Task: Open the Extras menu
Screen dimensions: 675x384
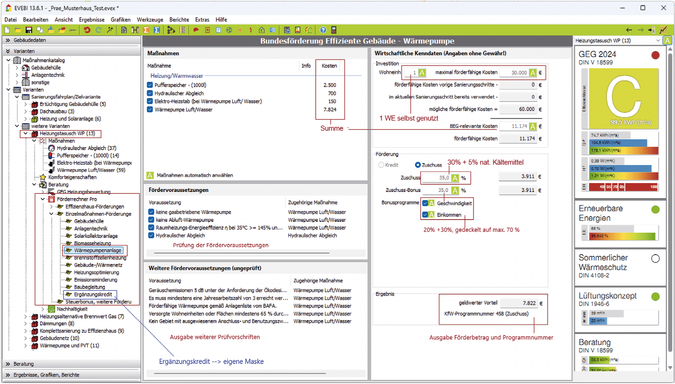Action: tap(202, 20)
